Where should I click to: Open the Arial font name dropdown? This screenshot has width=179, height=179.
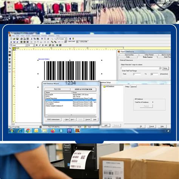26,45
